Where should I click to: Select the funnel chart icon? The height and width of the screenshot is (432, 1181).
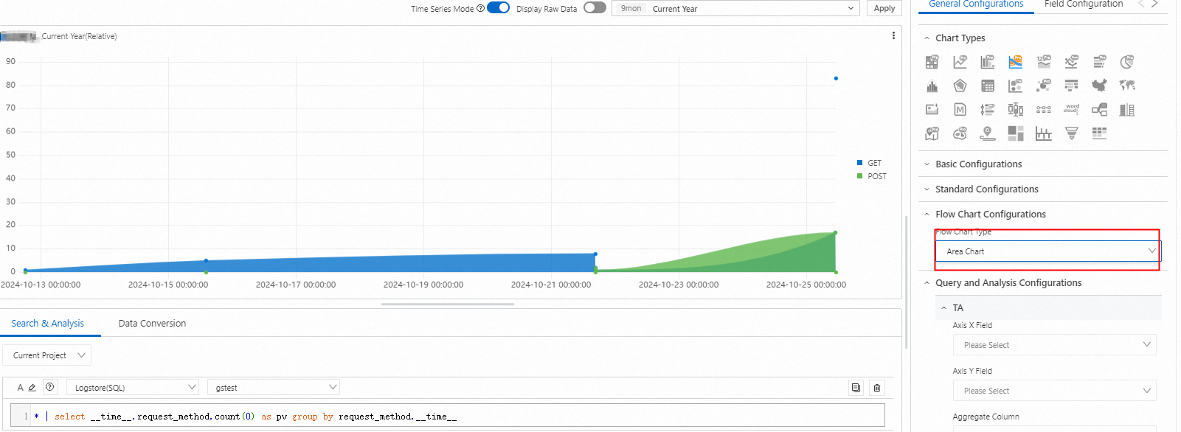point(1071,133)
